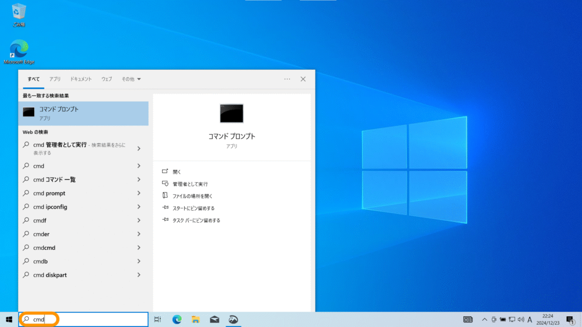Expand the arrow for cmdcmd suggestion
The width and height of the screenshot is (582, 327).
[139, 248]
